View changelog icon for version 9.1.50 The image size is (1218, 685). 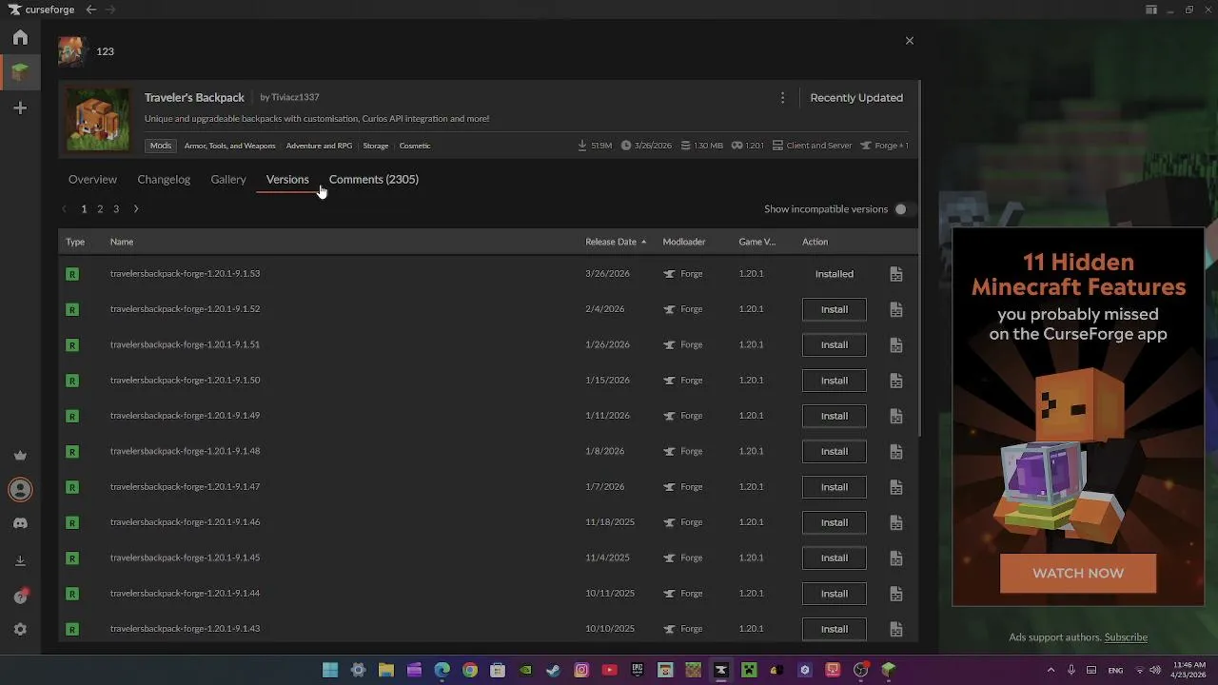coord(895,381)
